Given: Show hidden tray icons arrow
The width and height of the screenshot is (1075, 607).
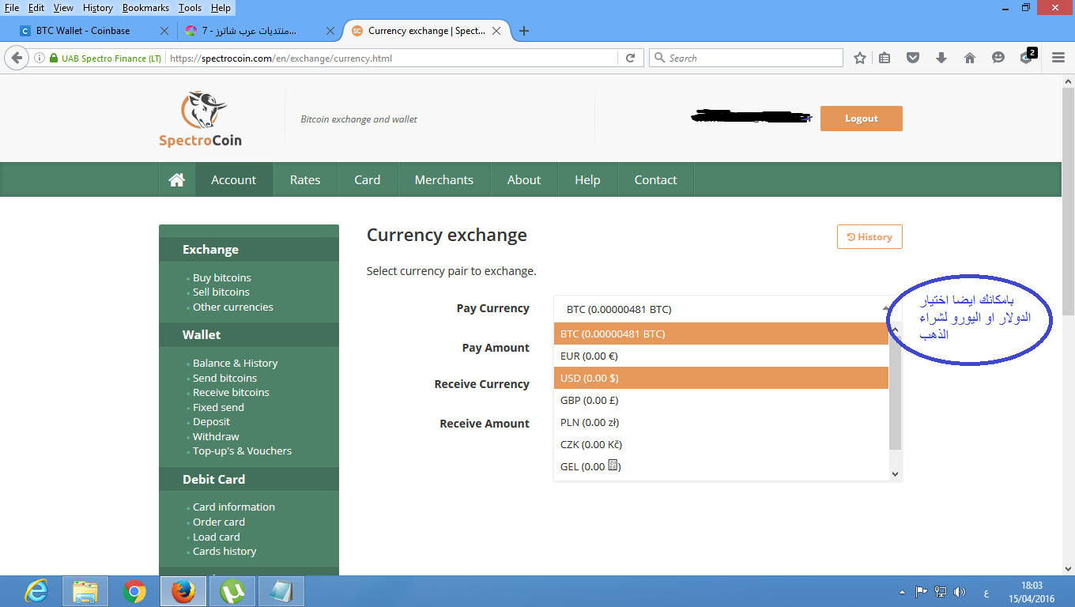Looking at the screenshot, I should pyautogui.click(x=902, y=591).
